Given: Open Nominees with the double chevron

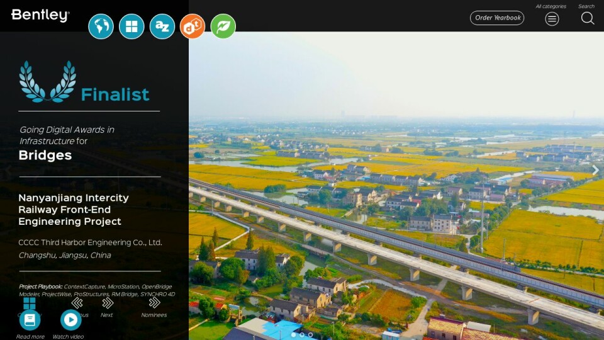Looking at the screenshot, I should point(154,303).
